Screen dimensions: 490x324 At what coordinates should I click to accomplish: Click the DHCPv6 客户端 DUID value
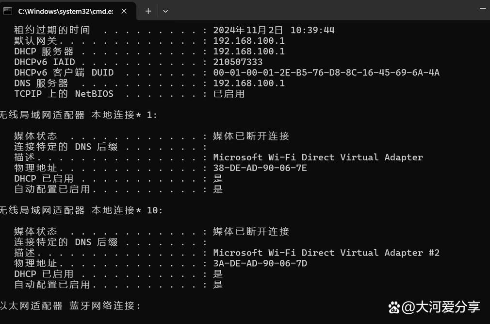(326, 72)
